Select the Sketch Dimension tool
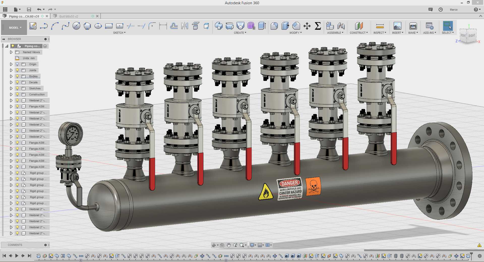 (x=163, y=26)
